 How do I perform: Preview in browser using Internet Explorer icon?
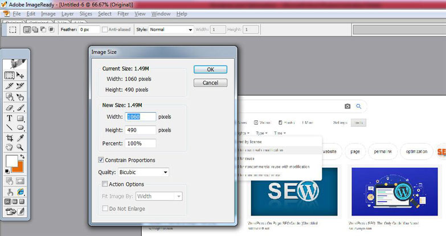click(21, 192)
